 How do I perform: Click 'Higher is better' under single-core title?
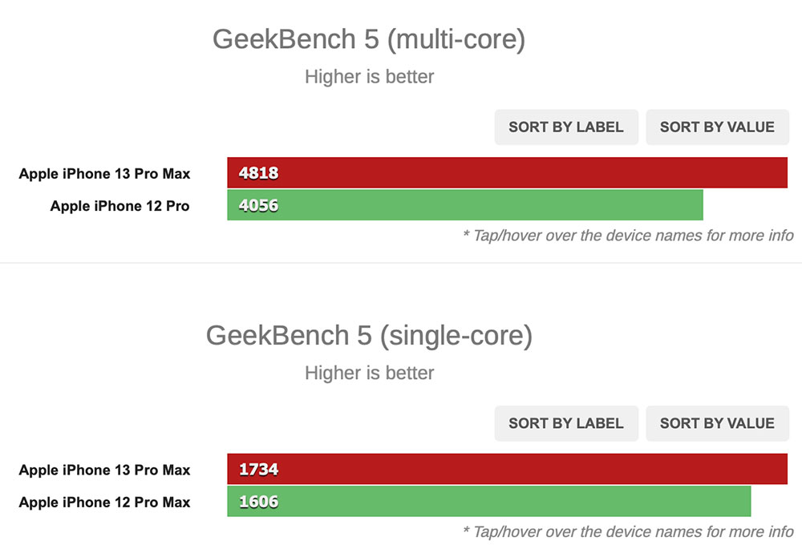click(369, 373)
